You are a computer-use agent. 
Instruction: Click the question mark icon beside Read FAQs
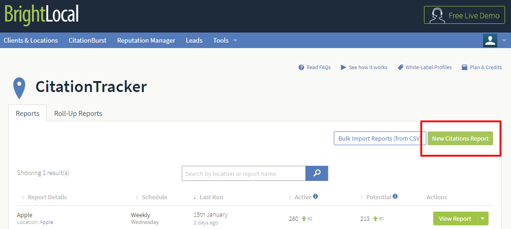pyautogui.click(x=301, y=67)
